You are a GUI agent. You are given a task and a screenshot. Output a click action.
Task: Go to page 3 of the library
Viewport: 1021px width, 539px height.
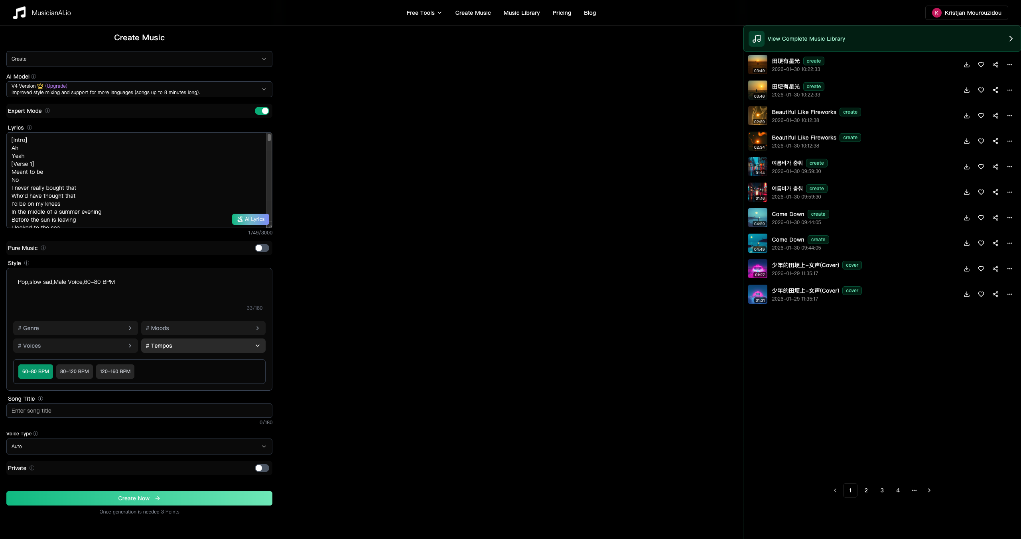tap(881, 490)
